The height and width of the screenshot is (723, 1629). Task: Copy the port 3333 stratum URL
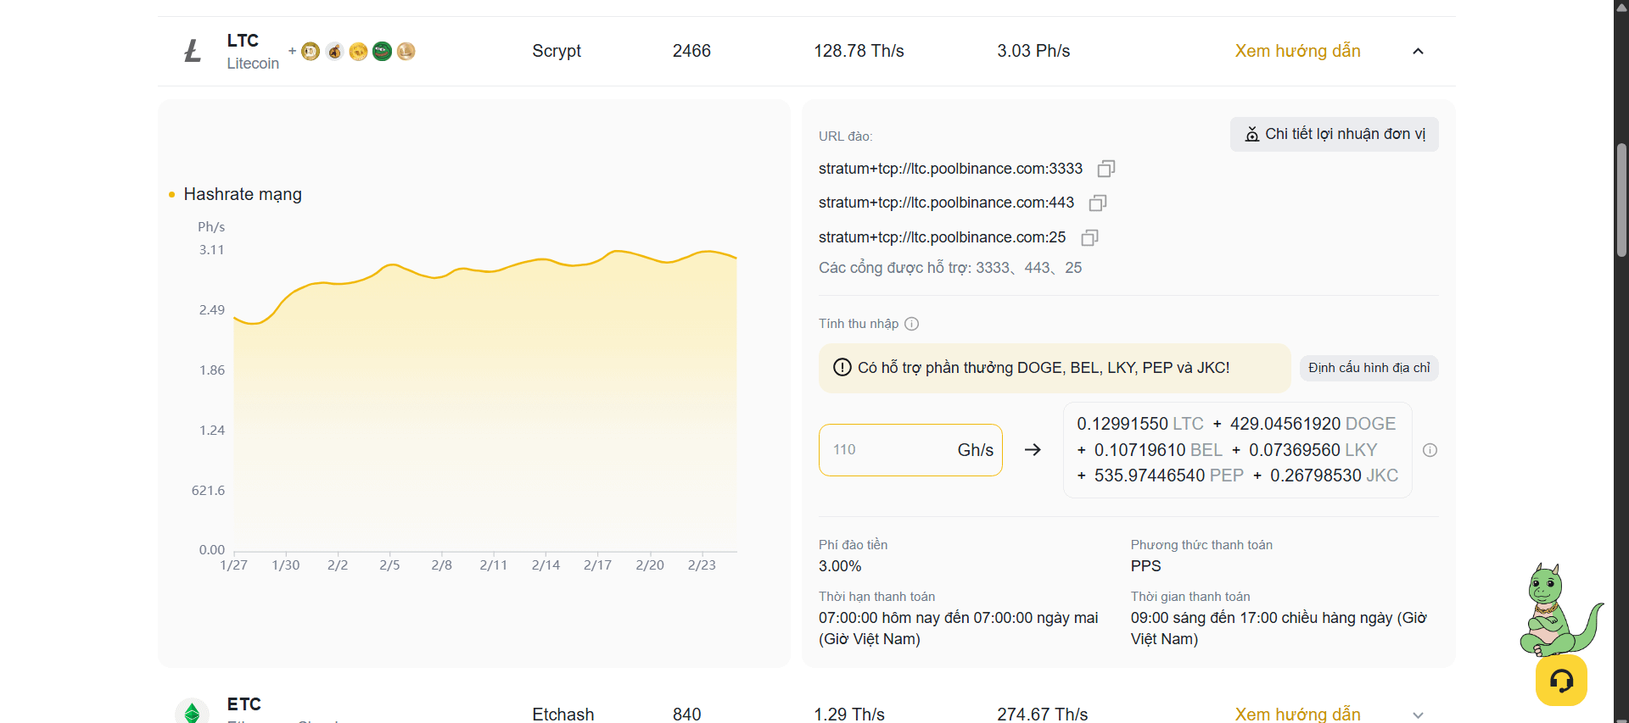pos(1106,169)
